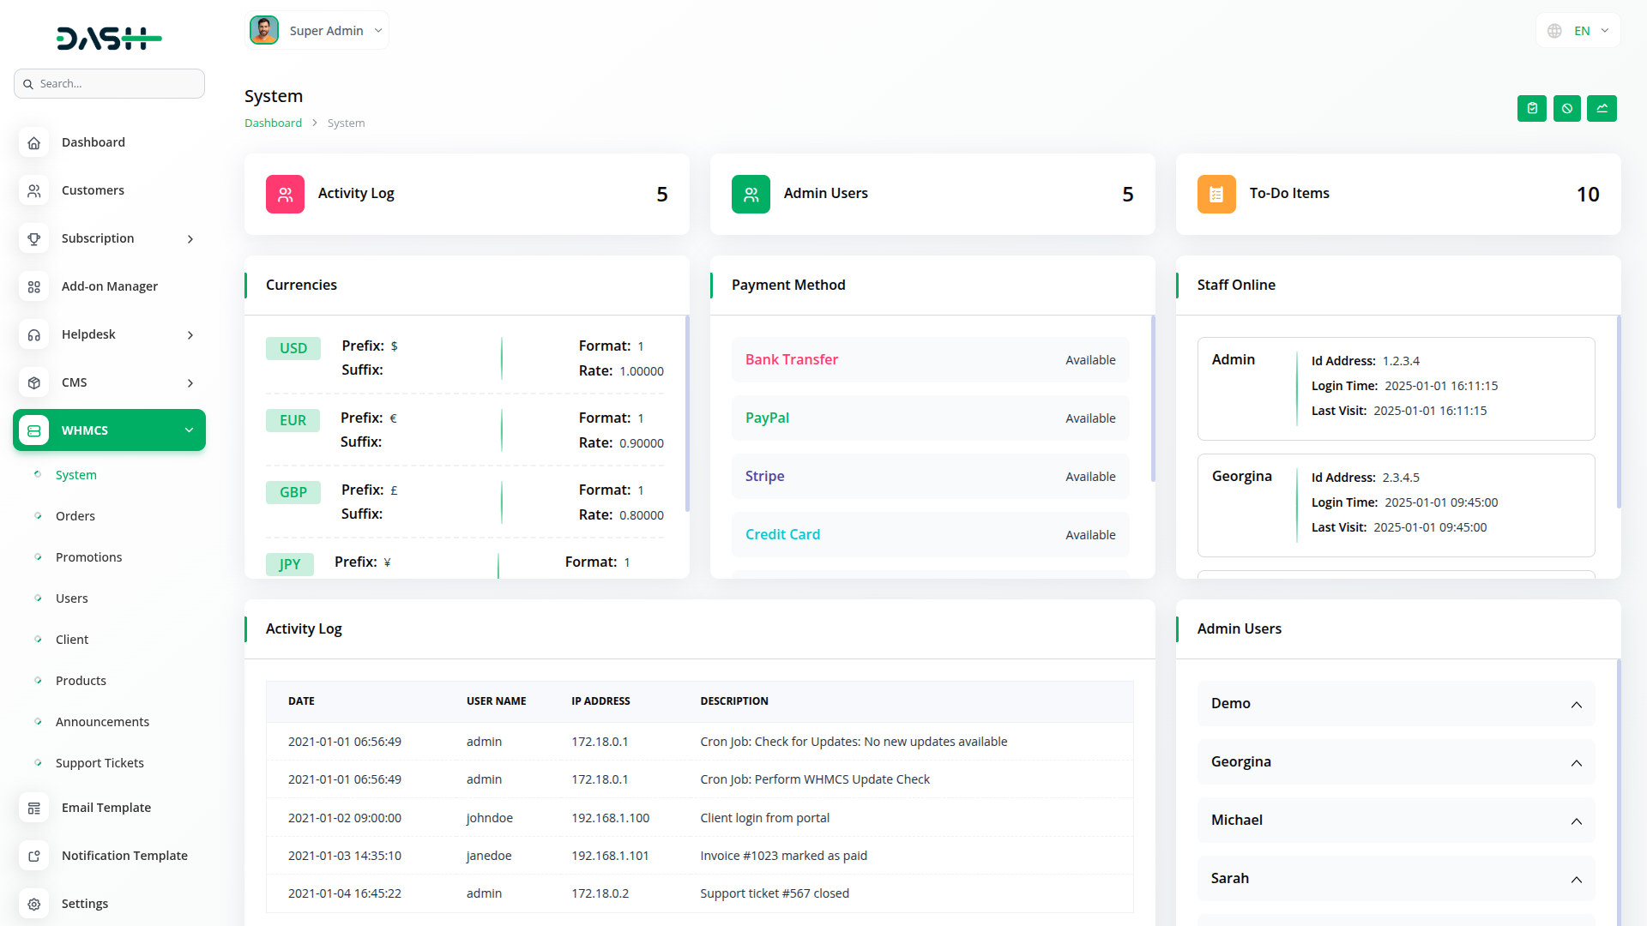Click the pink Activity Log card icon
Image resolution: width=1647 pixels, height=926 pixels.
click(x=285, y=195)
